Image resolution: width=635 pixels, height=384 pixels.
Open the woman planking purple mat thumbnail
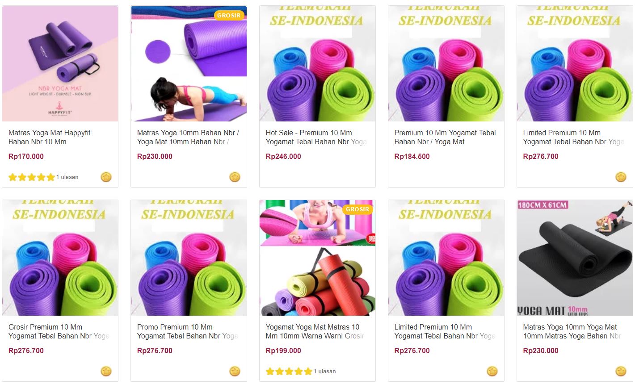click(x=189, y=63)
